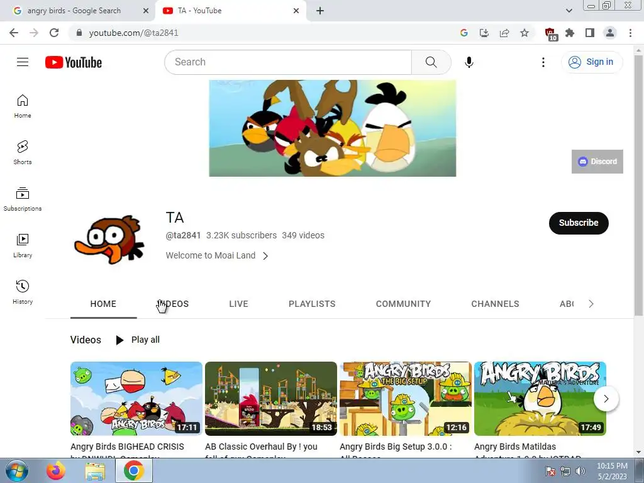
Task: Bookmark this page with the star icon
Action: pos(524,33)
